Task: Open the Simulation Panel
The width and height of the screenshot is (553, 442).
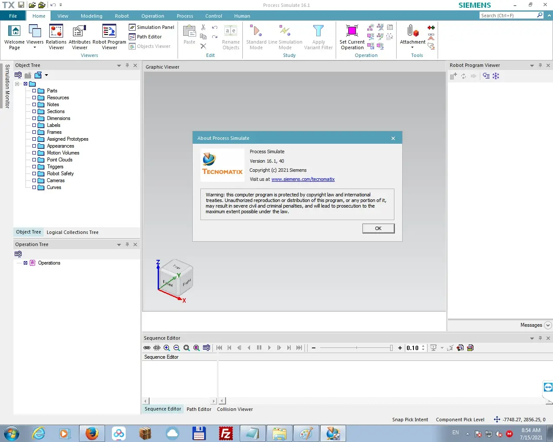Action: [x=152, y=27]
